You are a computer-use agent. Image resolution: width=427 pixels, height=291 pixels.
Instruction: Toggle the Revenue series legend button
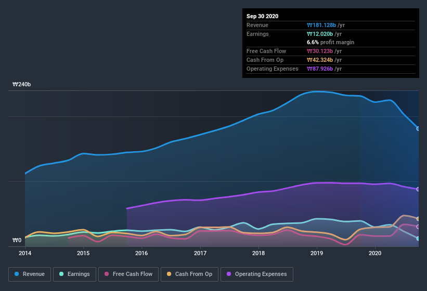30,274
